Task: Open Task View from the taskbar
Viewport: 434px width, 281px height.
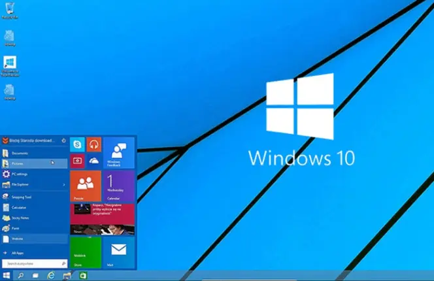Action: pyautogui.click(x=35, y=276)
